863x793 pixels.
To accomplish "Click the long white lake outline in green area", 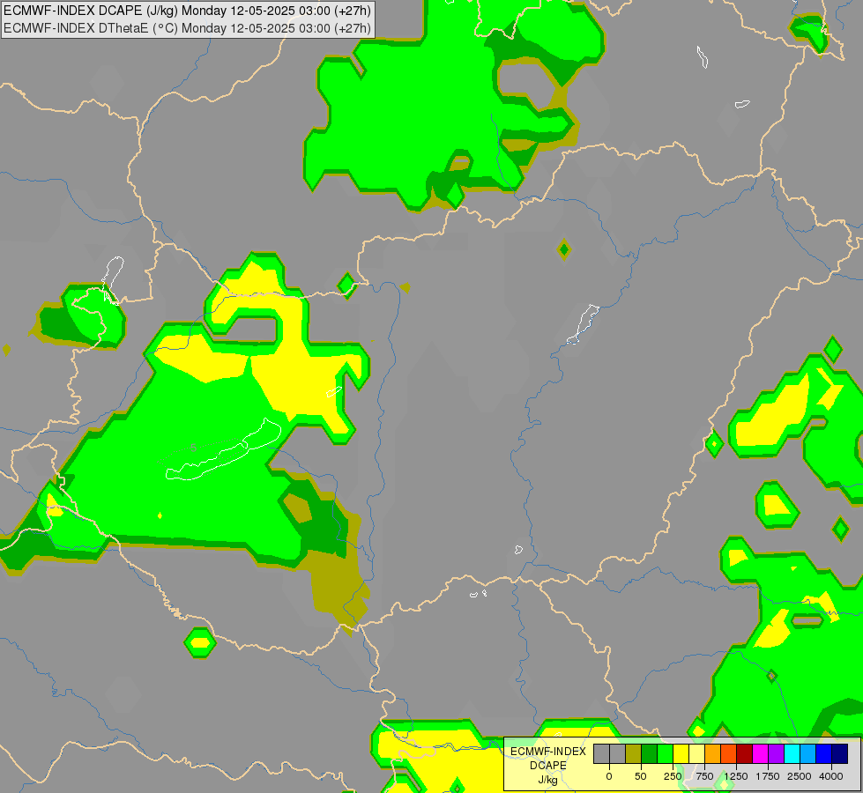I will click(x=224, y=450).
